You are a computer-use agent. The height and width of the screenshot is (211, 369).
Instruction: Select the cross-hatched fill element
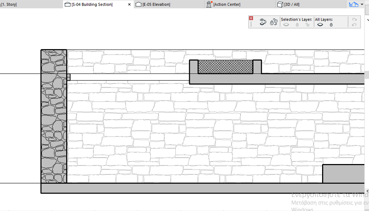pos(225,67)
